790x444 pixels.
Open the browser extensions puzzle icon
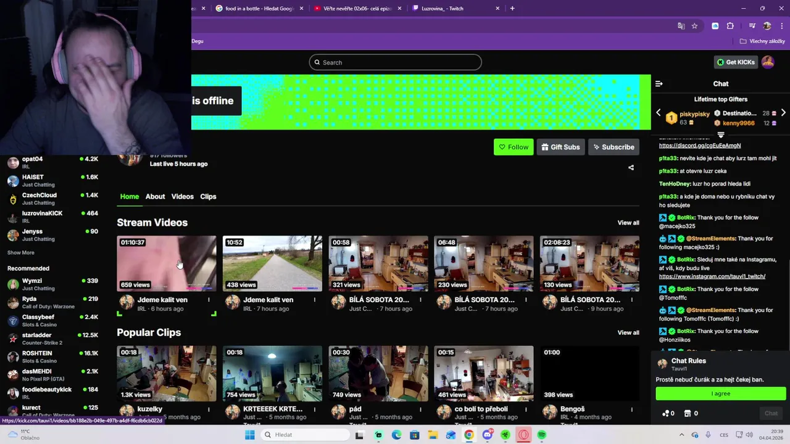730,26
